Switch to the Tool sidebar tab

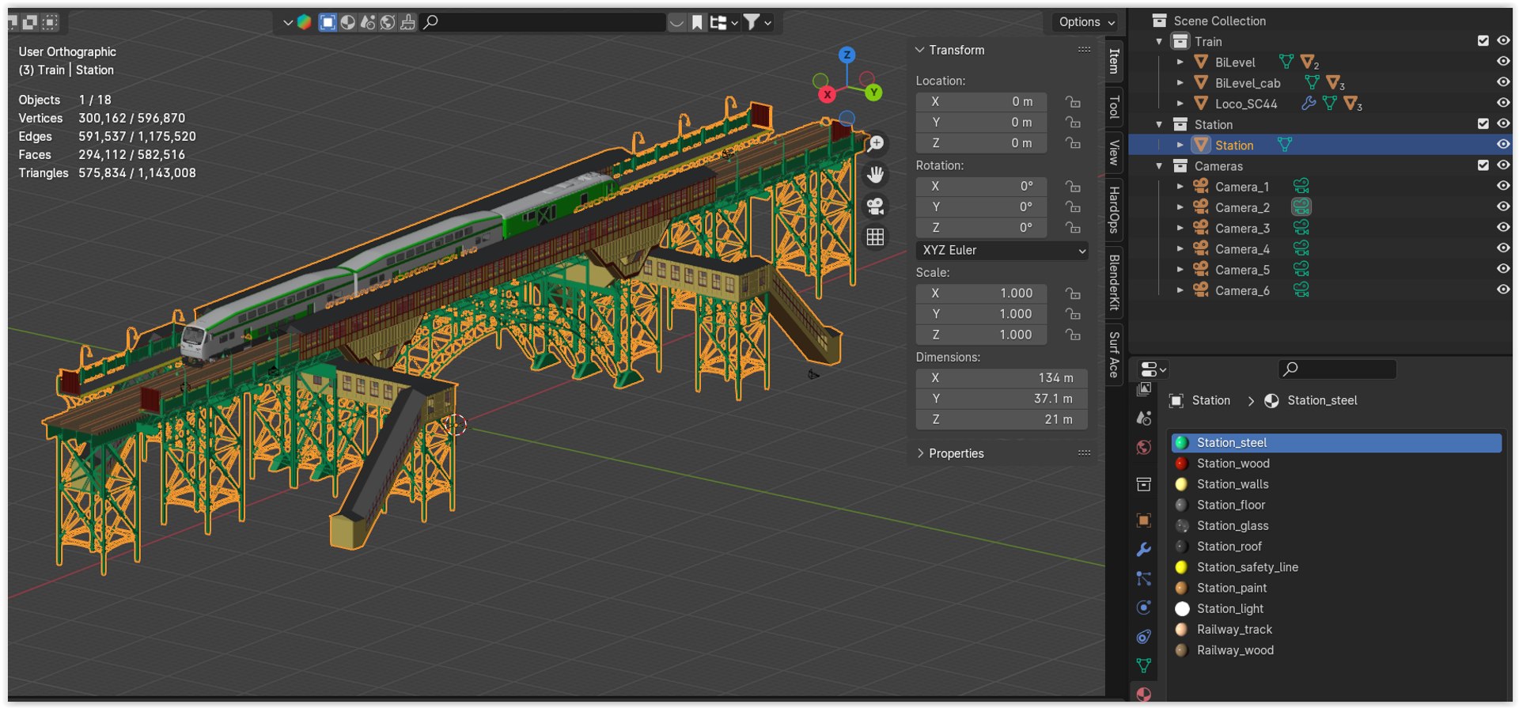click(x=1114, y=106)
